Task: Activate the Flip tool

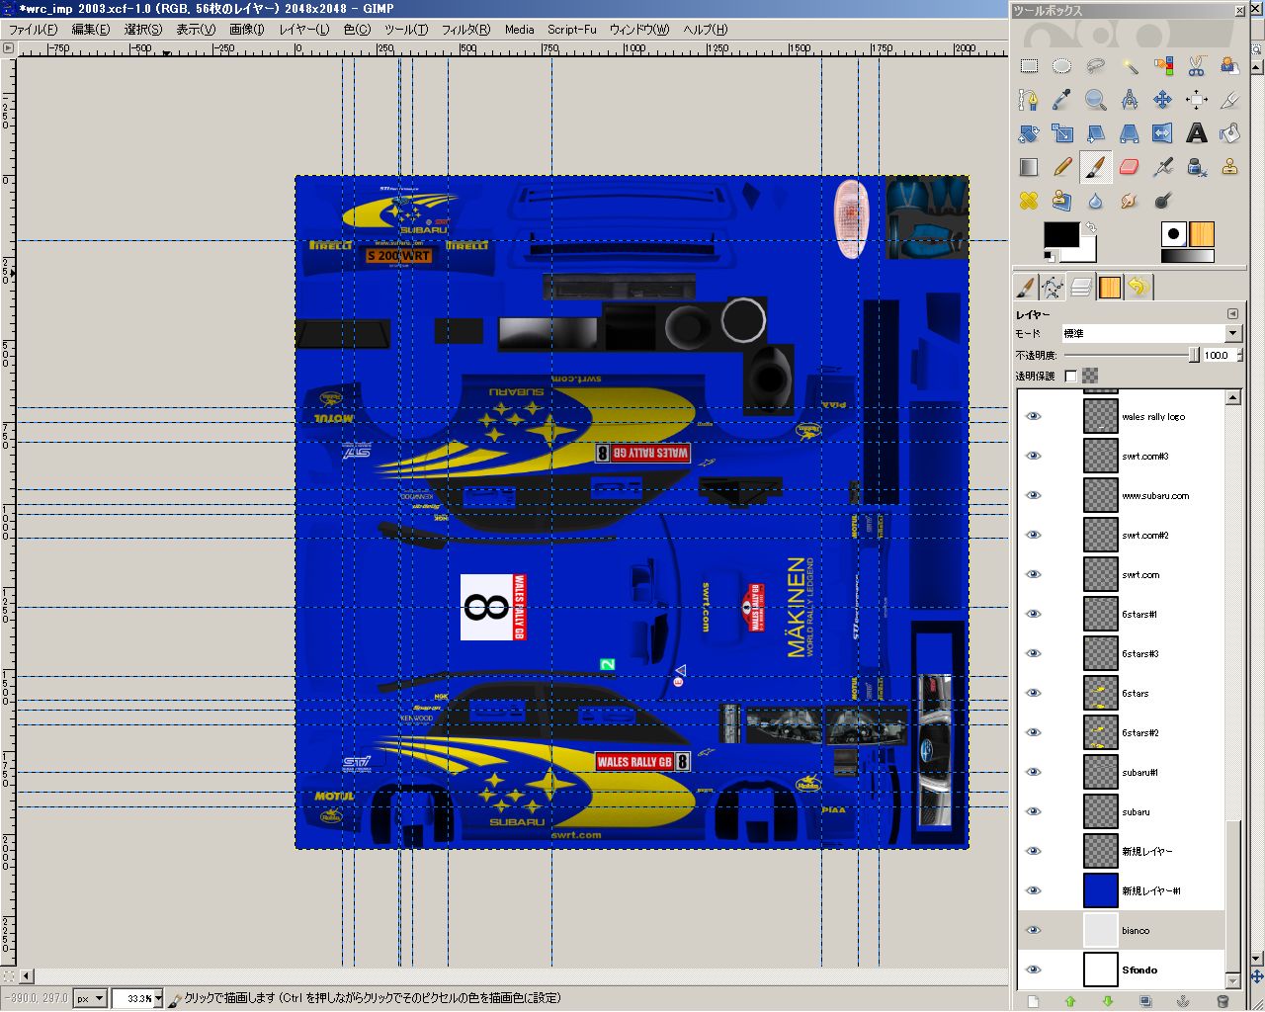Action: [x=1162, y=133]
